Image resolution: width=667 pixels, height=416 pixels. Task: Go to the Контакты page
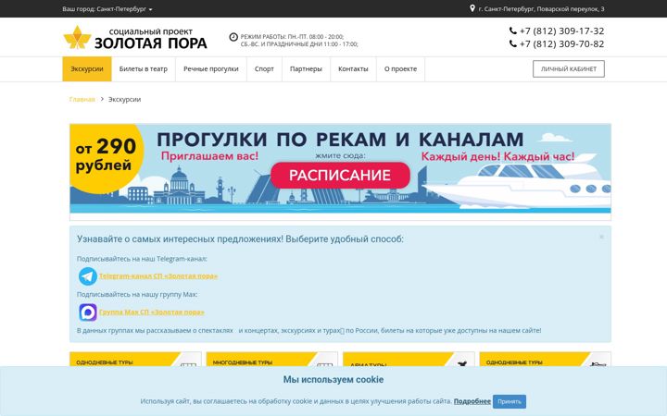point(353,68)
